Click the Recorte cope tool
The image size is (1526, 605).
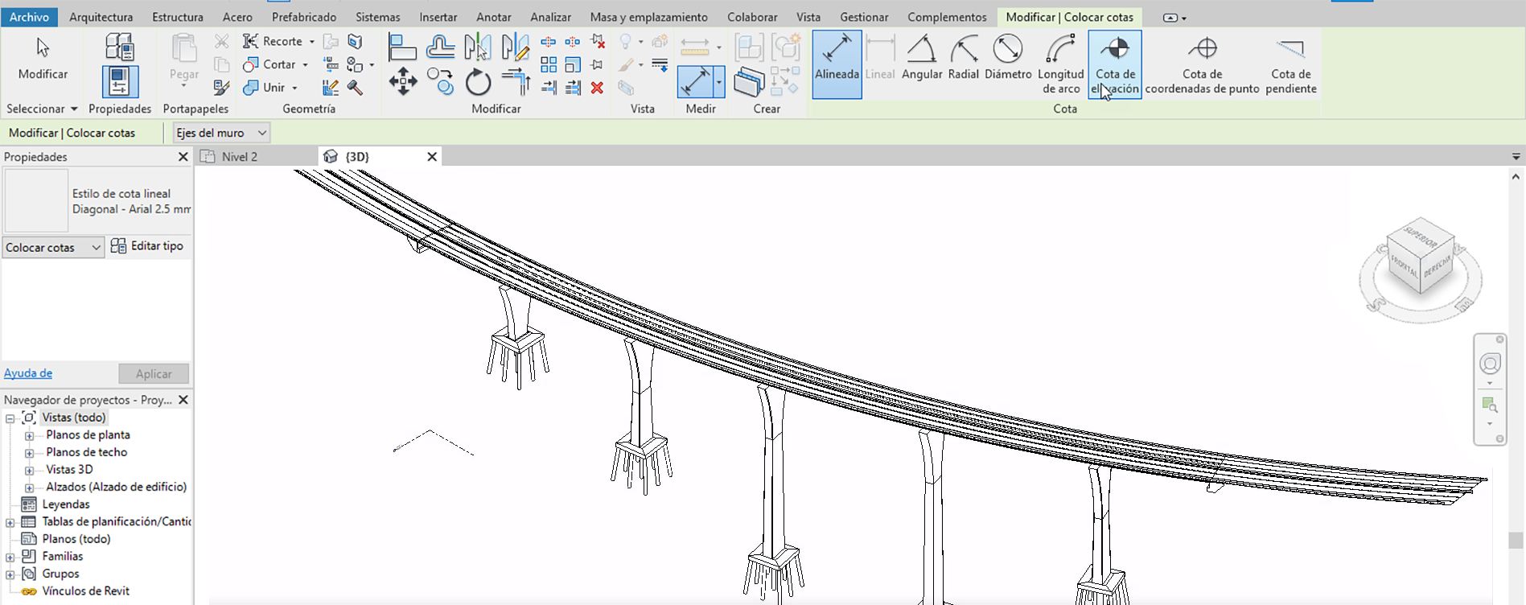point(273,41)
